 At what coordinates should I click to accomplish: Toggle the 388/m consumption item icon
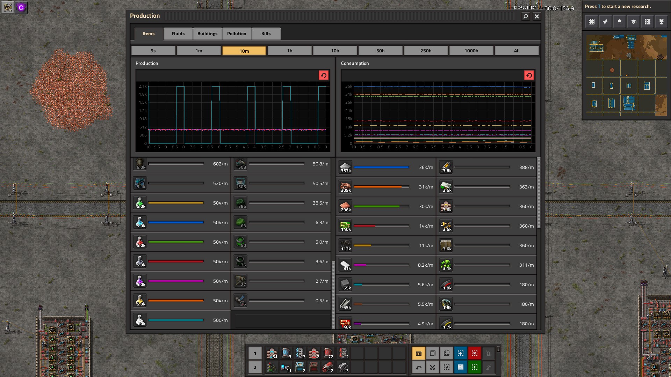[446, 167]
